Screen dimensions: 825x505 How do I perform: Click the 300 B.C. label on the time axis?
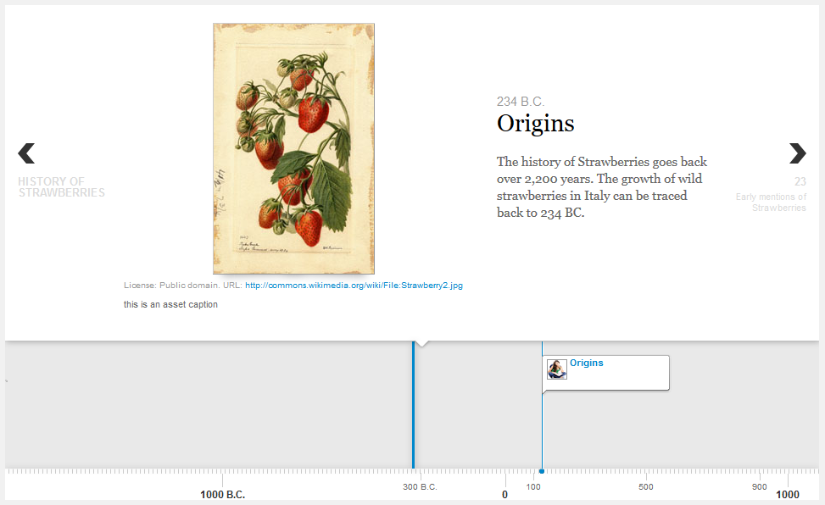[x=420, y=486]
